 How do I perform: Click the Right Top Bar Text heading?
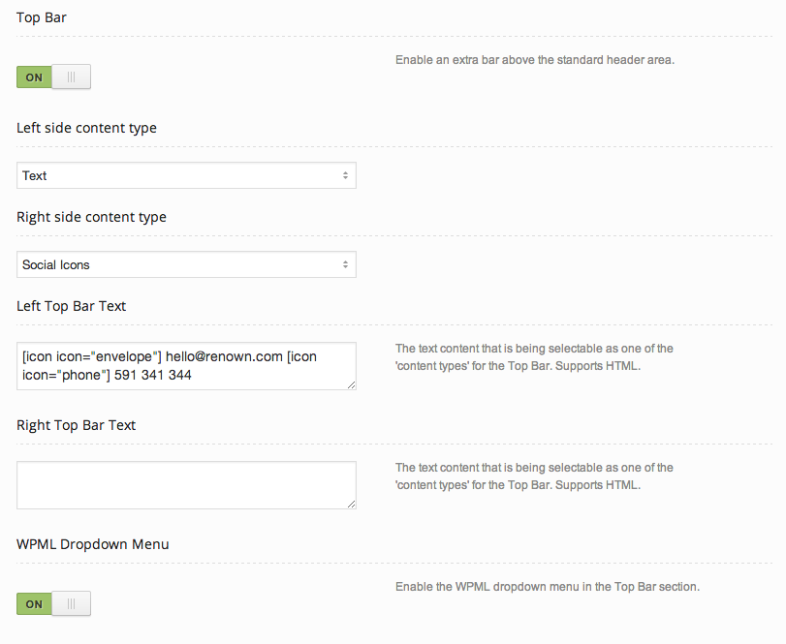tap(77, 424)
